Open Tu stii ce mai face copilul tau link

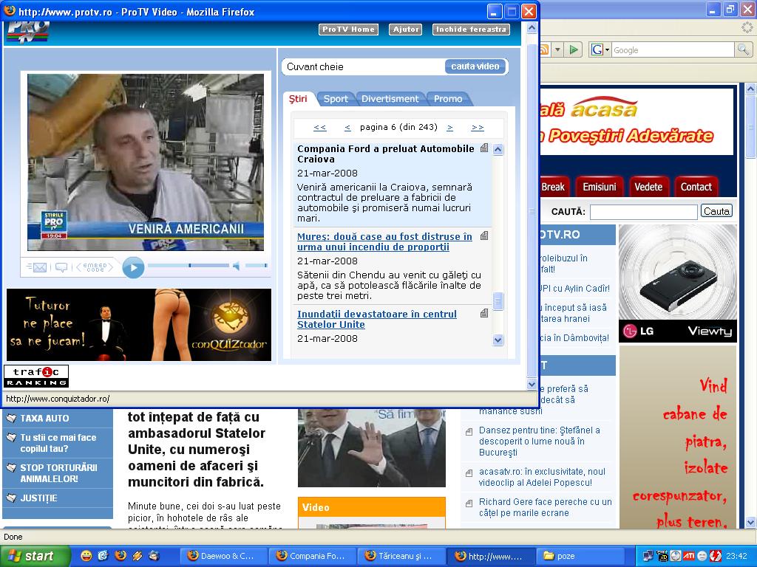(58, 443)
